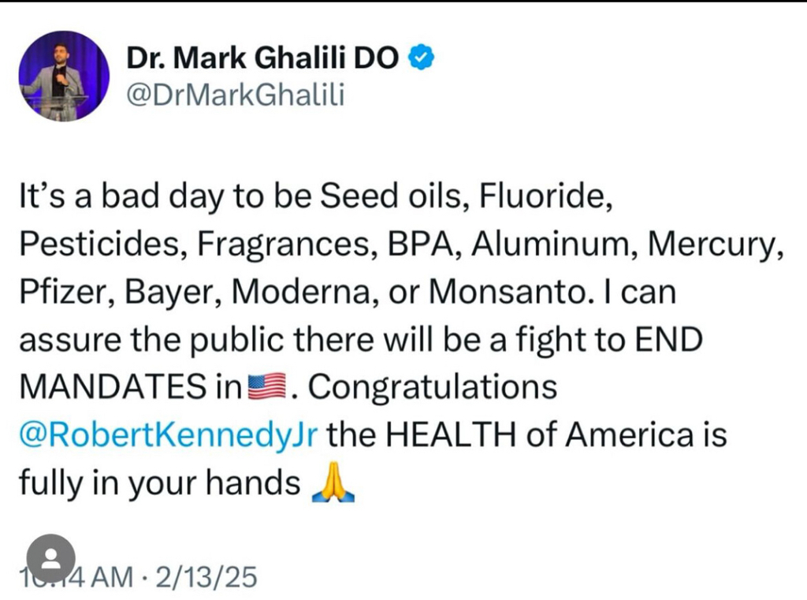Click the AM timestamp text
The width and height of the screenshot is (807, 600).
[x=110, y=578]
